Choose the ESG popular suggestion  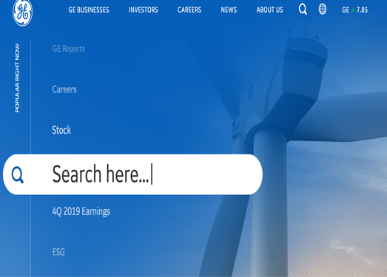(58, 252)
